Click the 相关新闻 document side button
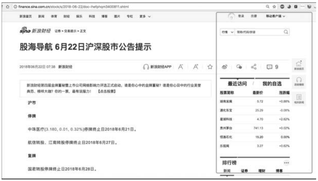318x181 pixels. 299,98
